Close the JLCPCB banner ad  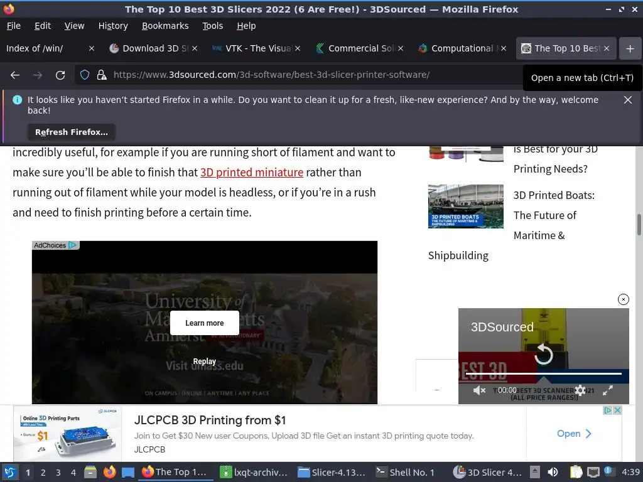(617, 410)
